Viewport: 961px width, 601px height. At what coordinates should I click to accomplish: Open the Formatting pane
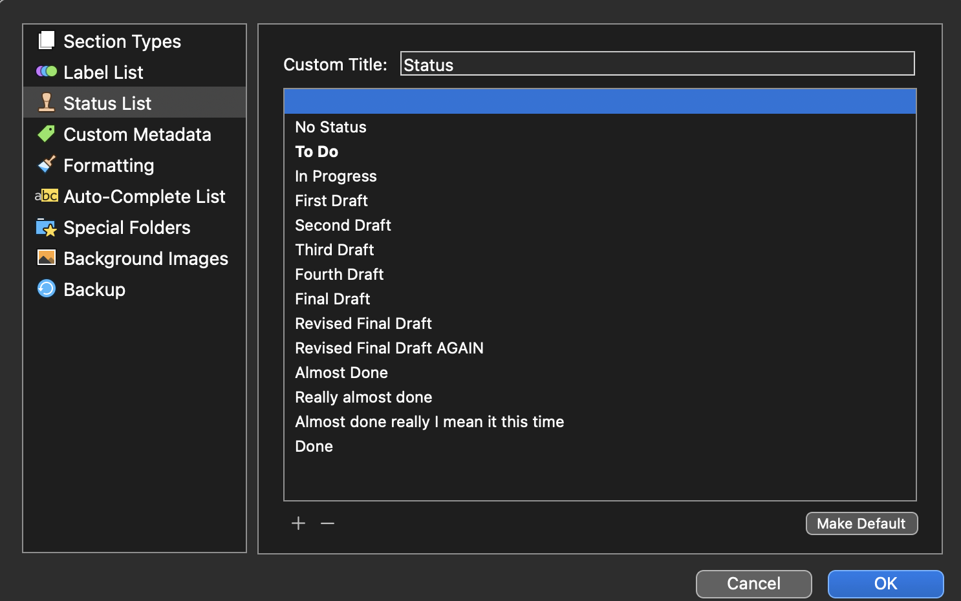[x=135, y=165]
